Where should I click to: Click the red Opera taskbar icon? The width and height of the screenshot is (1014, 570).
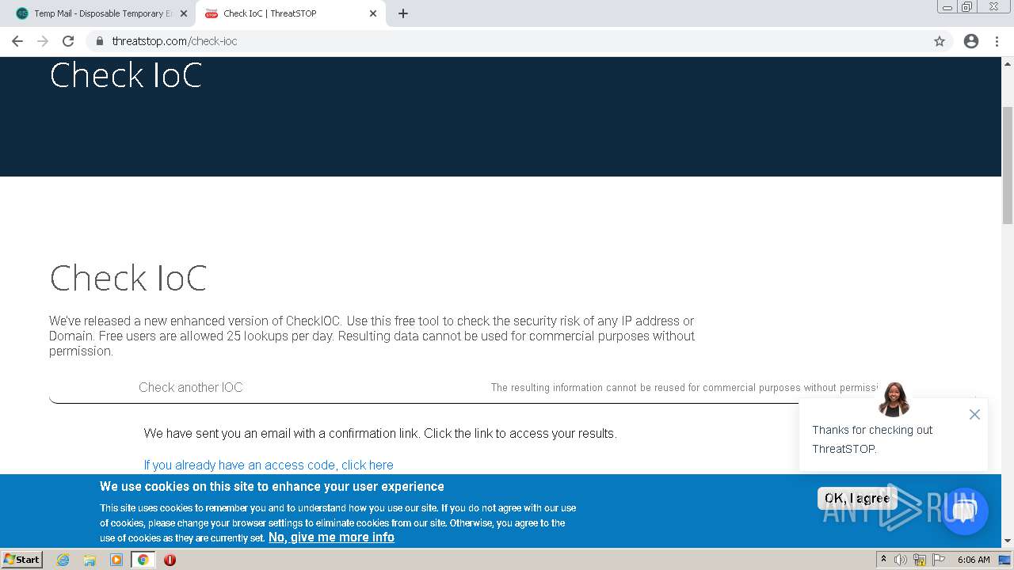[170, 560]
